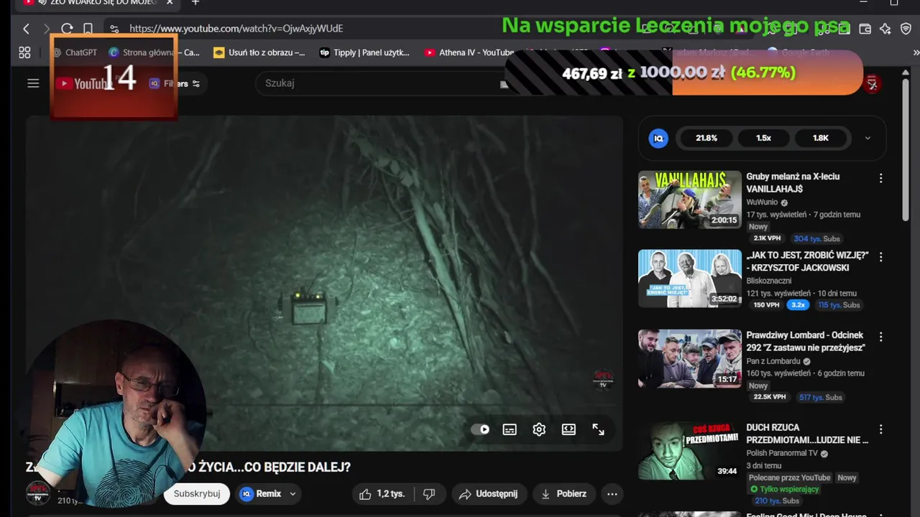The width and height of the screenshot is (920, 517).
Task: Open 'Gruby melanż na X-leciu' video thumbnail
Action: [690, 200]
